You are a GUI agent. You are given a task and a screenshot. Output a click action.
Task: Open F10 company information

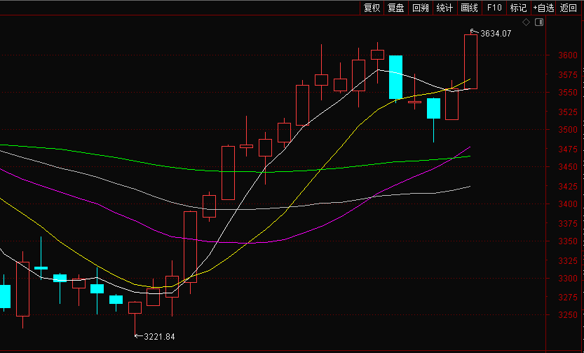494,8
